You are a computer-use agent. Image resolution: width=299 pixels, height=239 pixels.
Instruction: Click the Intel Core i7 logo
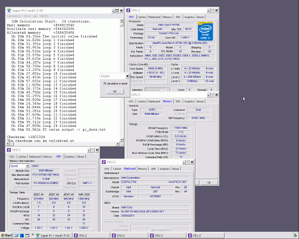pyautogui.click(x=205, y=31)
